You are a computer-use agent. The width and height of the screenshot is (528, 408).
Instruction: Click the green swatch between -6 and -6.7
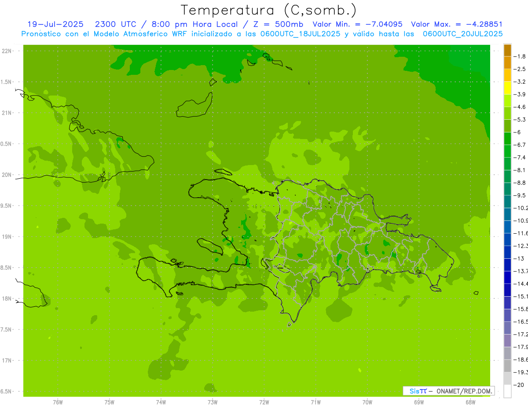507,139
